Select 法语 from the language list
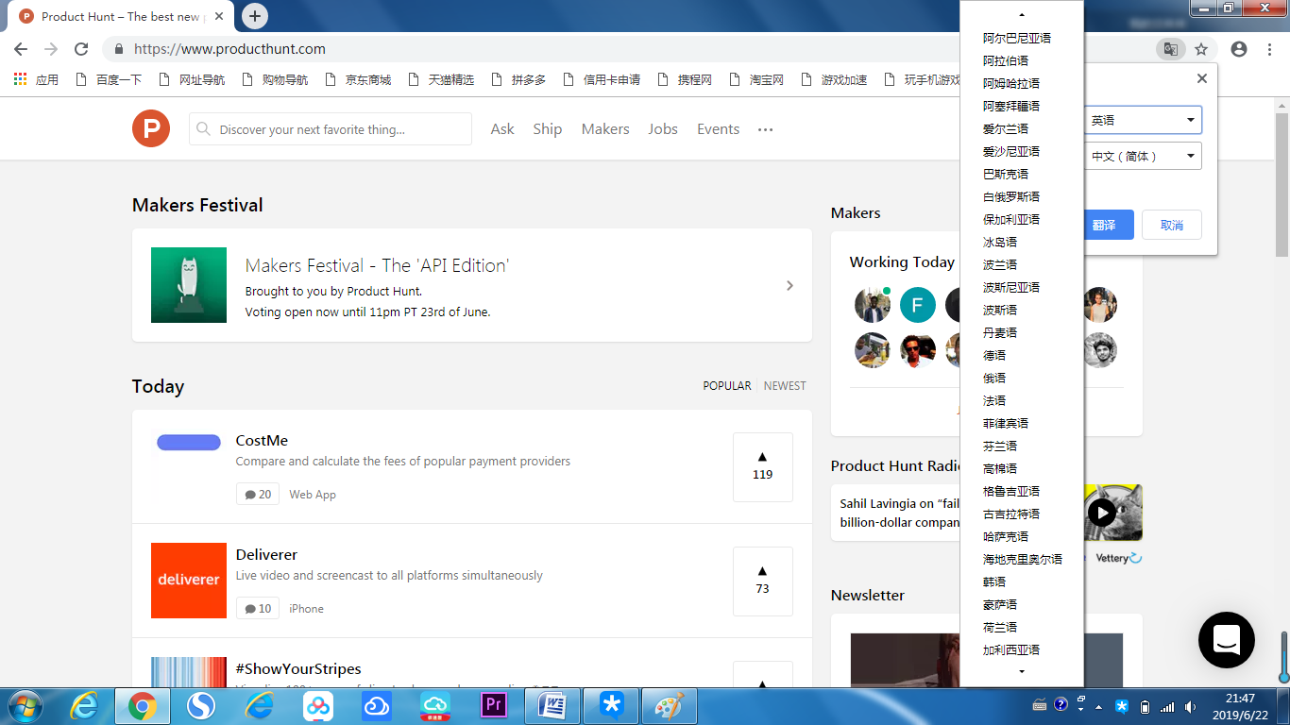Viewport: 1290px width, 725px height. (x=994, y=400)
